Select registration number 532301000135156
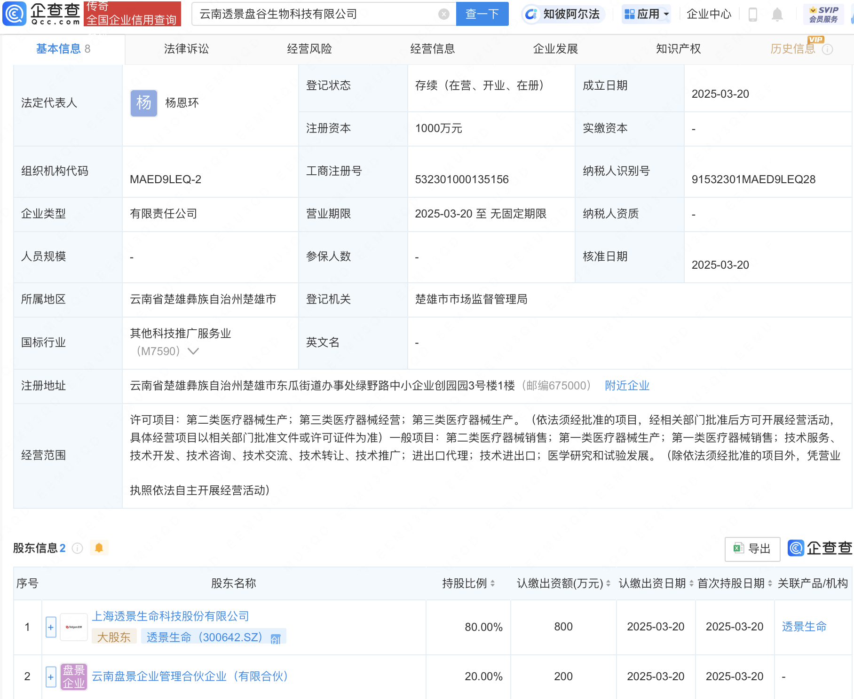Screen dimensions: 854x699 [462, 179]
